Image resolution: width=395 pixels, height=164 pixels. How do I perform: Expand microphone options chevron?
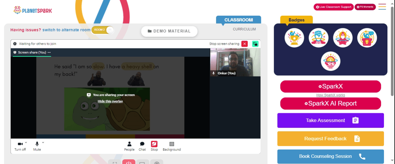[43, 142]
